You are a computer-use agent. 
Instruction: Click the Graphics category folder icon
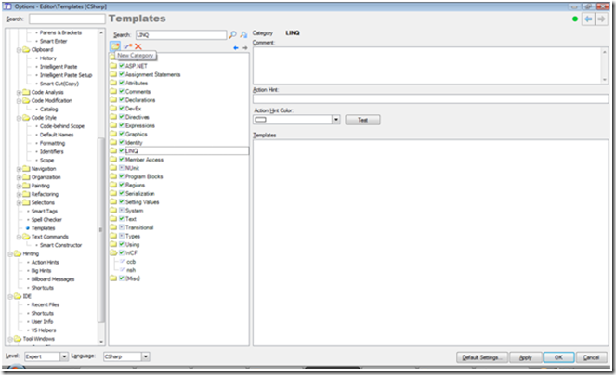pos(113,134)
